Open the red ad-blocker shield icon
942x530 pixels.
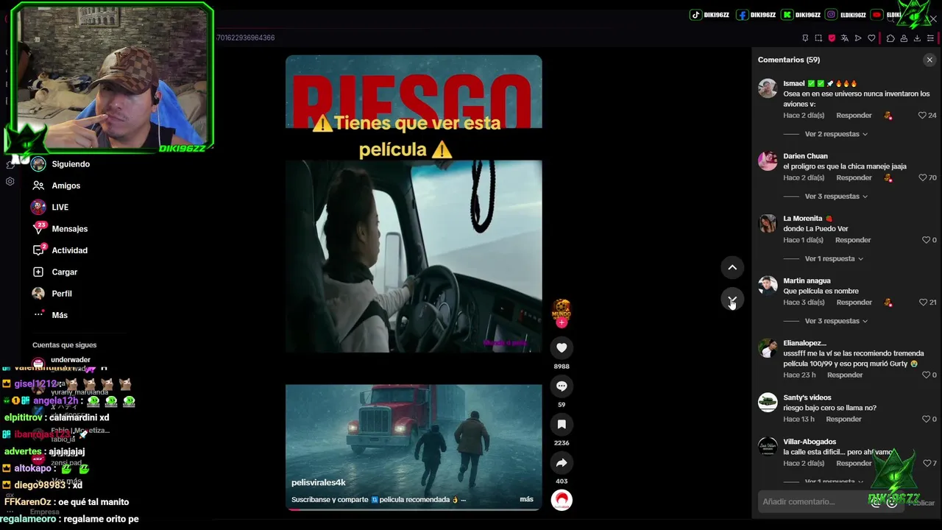[x=832, y=38]
